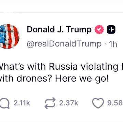The width and height of the screenshot is (123, 123).
Task: Click the "Here we go!" sentence
Action: [82, 79]
